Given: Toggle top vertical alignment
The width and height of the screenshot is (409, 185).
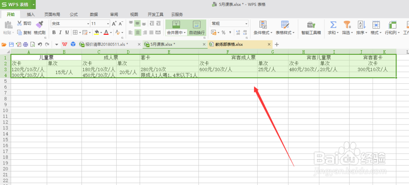Looking at the screenshot, I should coord(131,23).
